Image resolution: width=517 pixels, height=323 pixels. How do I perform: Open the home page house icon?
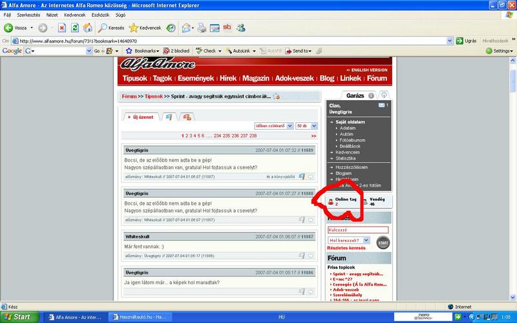click(88, 28)
